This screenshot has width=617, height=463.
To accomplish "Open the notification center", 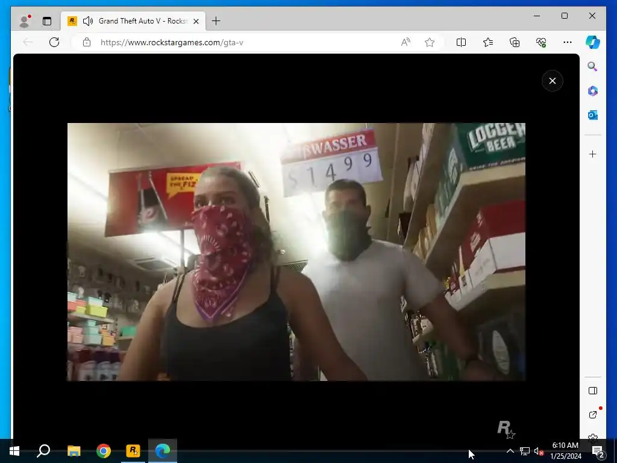I will (598, 451).
